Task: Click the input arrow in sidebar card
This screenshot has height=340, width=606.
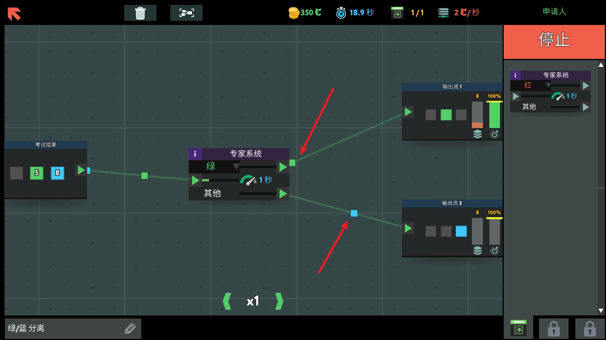Action: (x=515, y=96)
